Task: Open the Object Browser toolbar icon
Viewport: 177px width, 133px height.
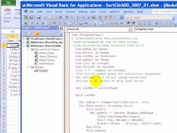Action: (110, 17)
